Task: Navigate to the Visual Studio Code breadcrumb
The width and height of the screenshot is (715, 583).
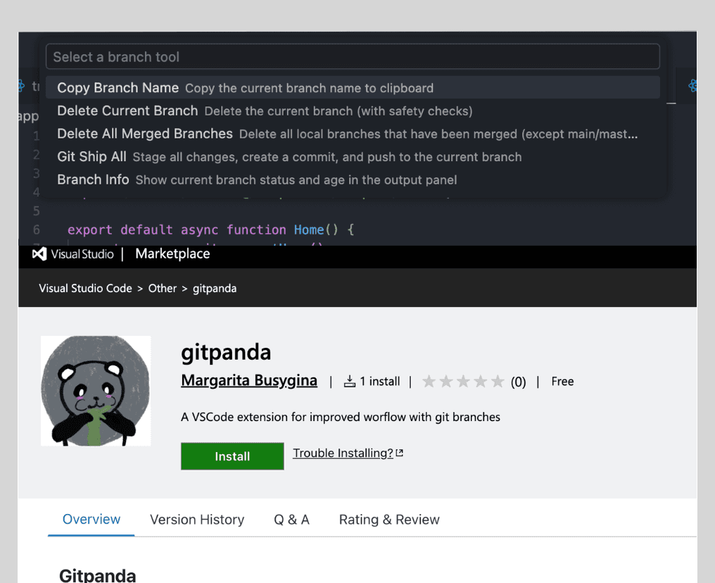Action: (x=85, y=288)
